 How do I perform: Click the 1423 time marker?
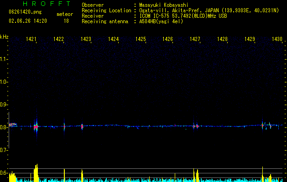(x=86, y=39)
